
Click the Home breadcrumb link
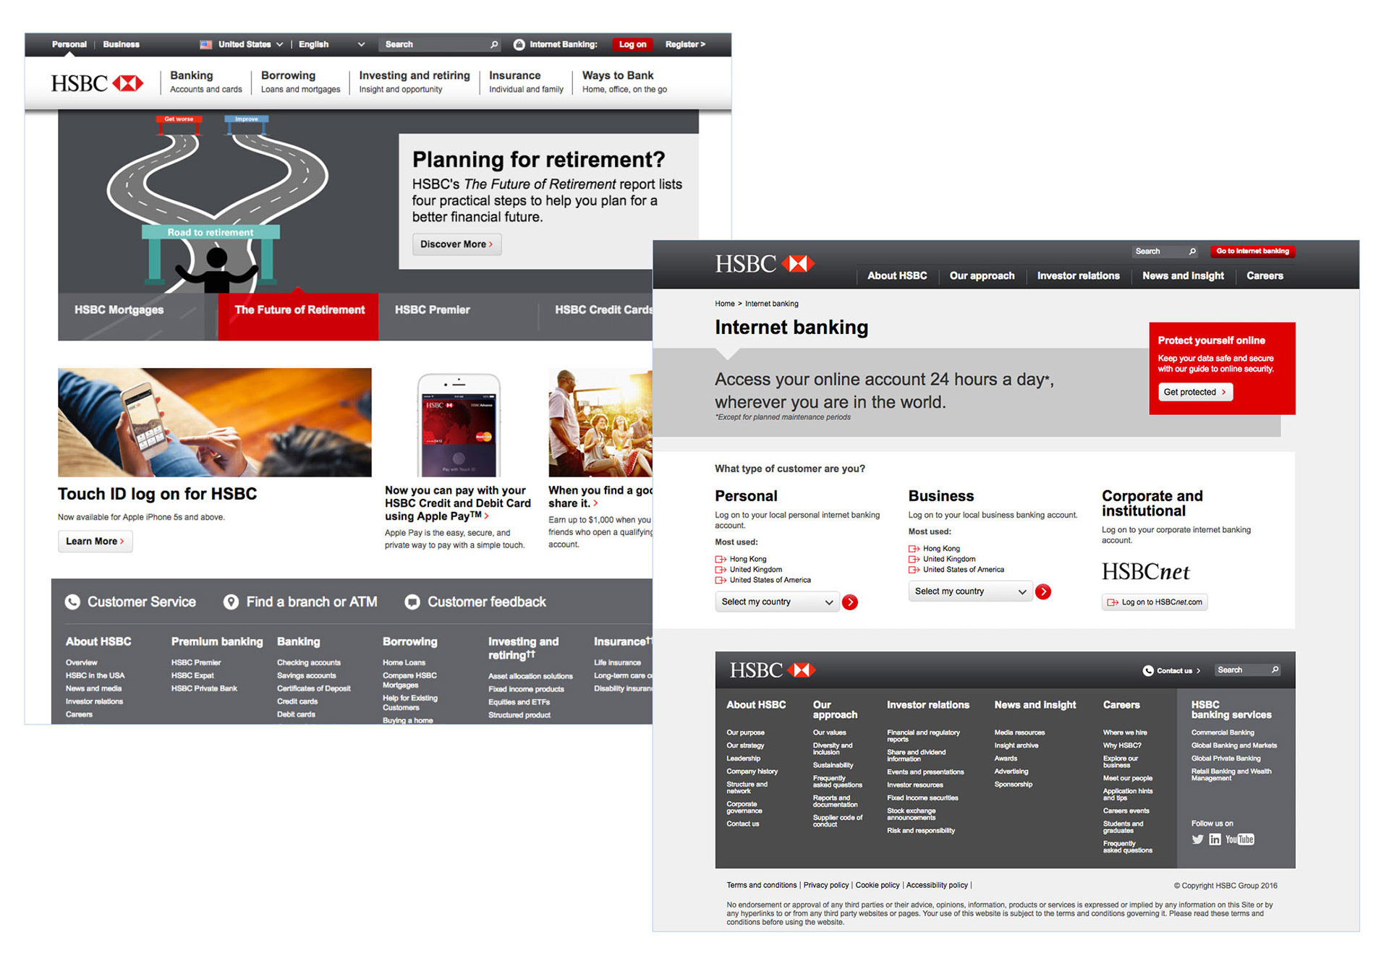724,304
